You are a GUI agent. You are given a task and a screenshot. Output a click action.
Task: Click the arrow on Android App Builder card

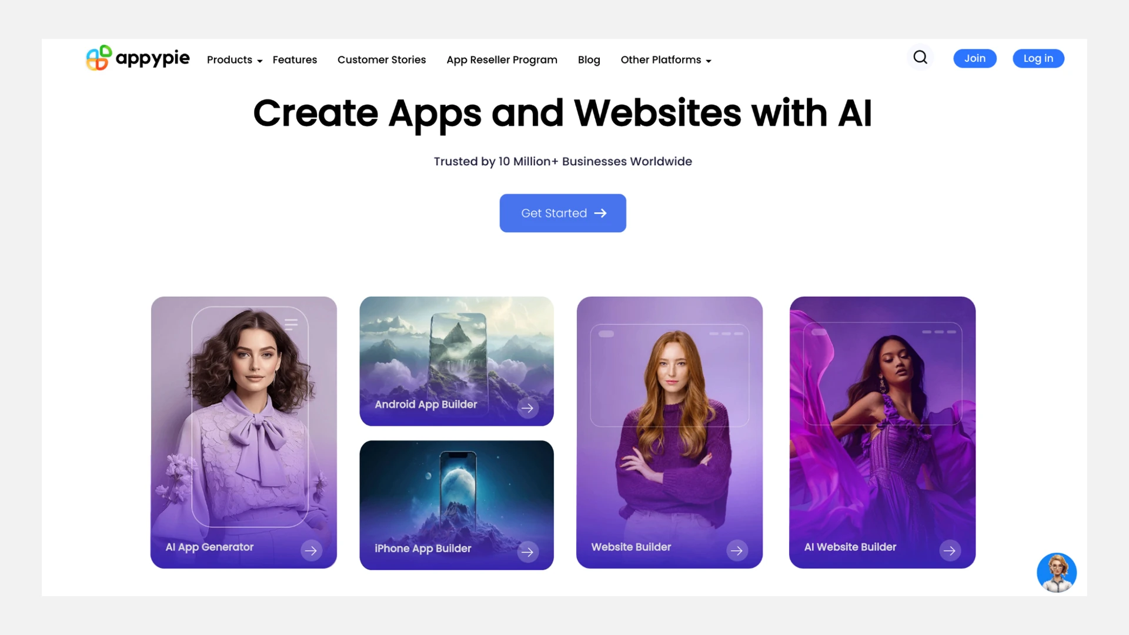(x=528, y=408)
